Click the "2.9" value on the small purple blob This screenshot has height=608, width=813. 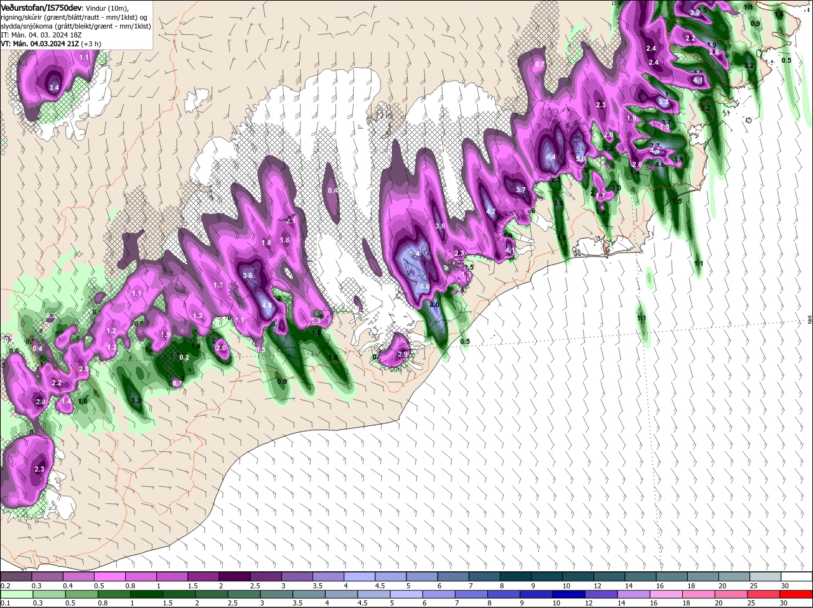(402, 354)
